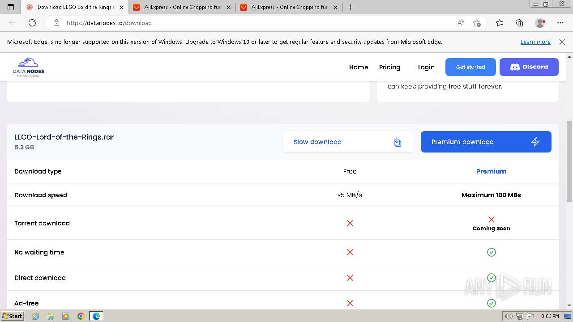
Task: Click the taskbar clock 8:06 PM
Action: [550, 316]
